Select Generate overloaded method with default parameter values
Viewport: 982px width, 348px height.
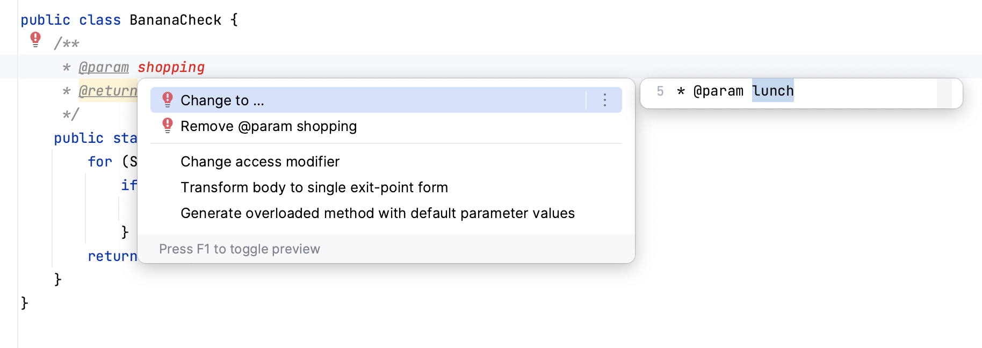378,213
